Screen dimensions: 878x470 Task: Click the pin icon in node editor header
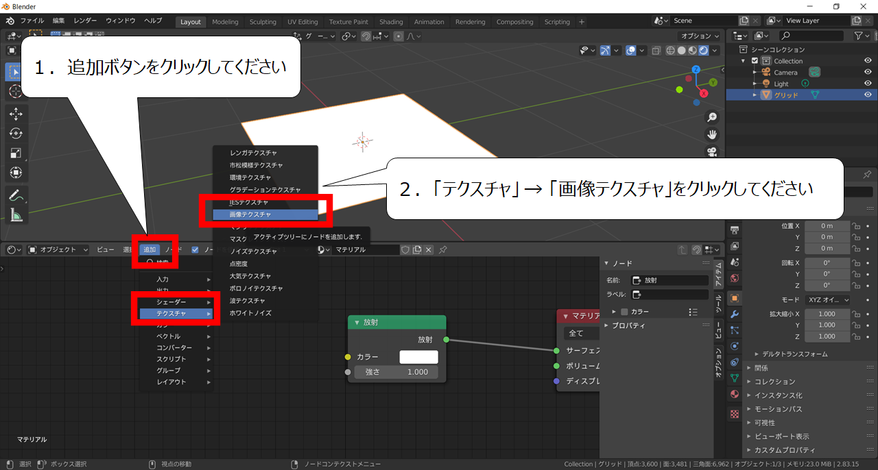tap(444, 249)
